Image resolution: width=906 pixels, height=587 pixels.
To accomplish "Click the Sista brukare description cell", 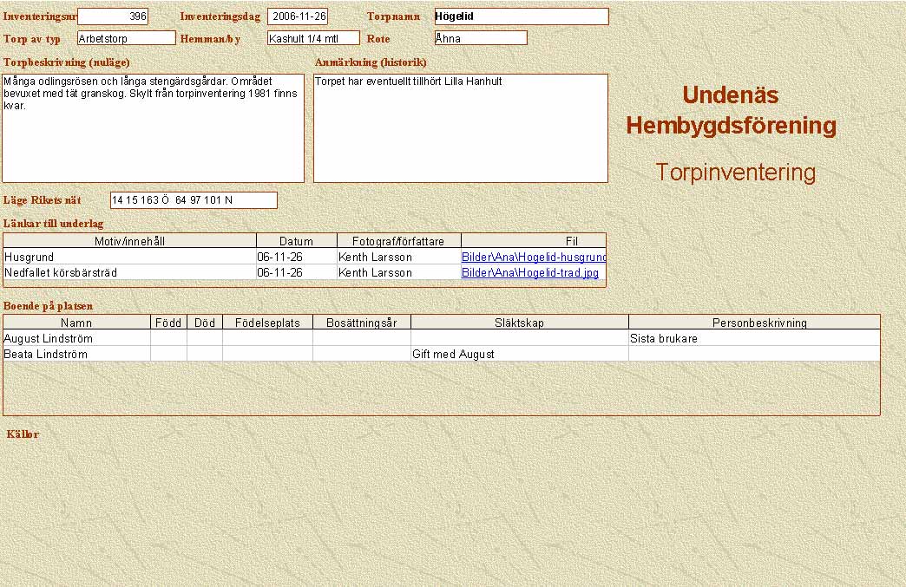I will coord(753,339).
